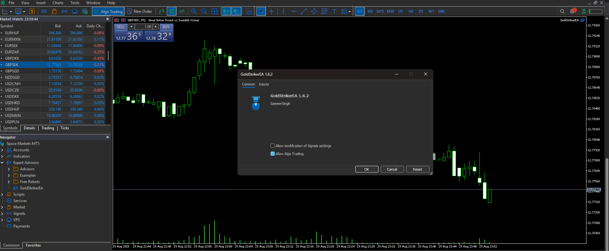Click the dollar sign icon in the toolbar

(x=32, y=11)
